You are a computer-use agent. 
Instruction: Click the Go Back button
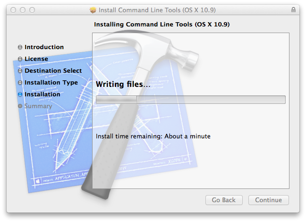pos(224,200)
